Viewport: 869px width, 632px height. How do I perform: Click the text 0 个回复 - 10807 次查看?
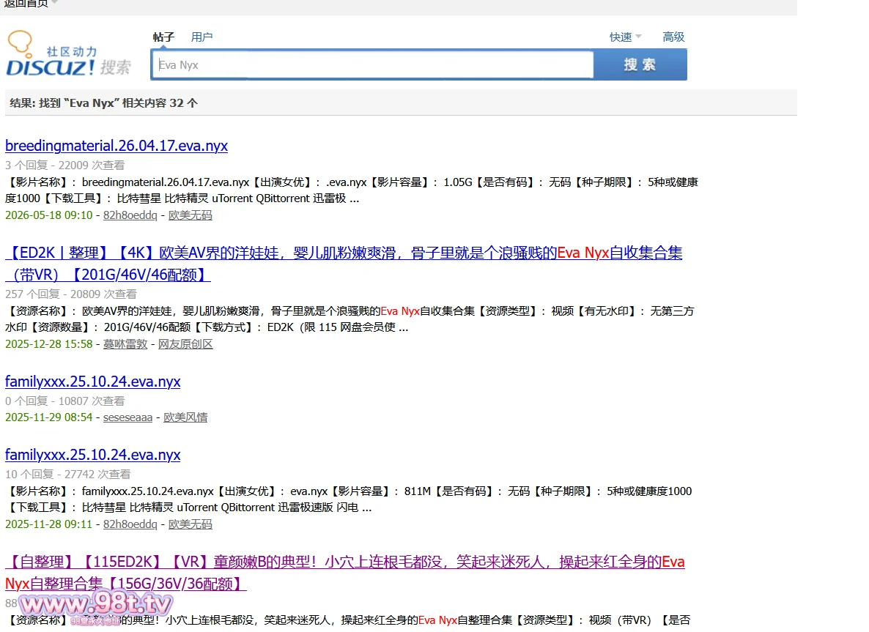(64, 401)
